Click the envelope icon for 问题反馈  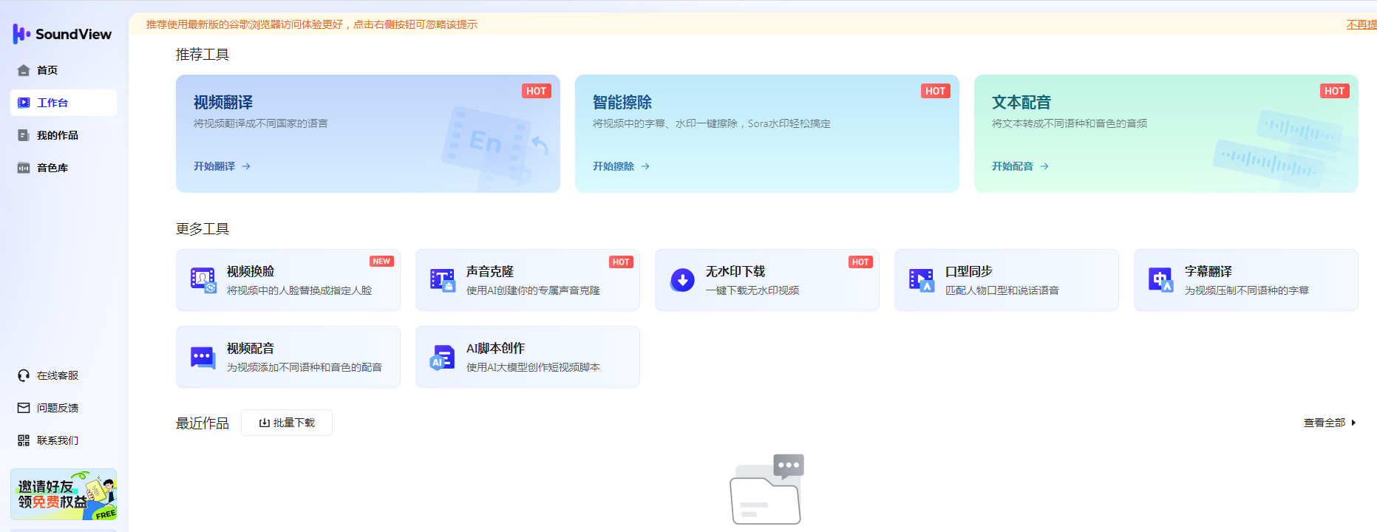(x=24, y=408)
